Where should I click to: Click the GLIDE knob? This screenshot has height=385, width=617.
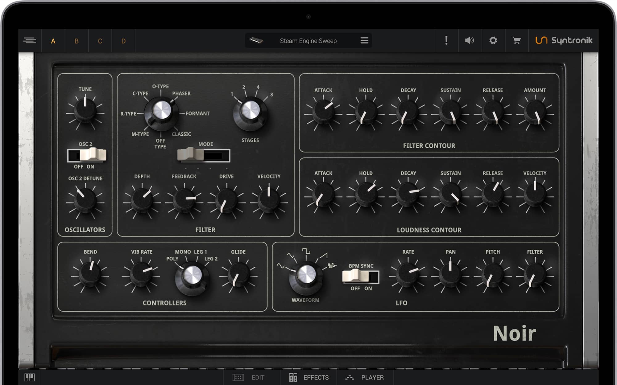(x=238, y=274)
